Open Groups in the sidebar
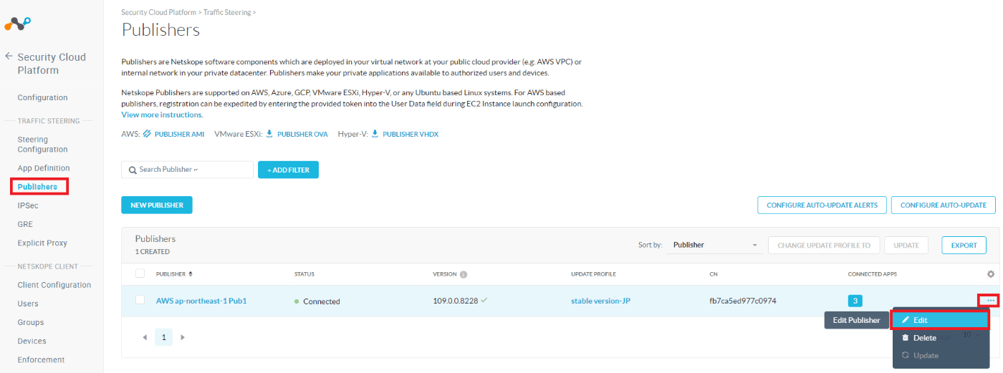Screen dimensions: 1003x373 click(x=31, y=322)
